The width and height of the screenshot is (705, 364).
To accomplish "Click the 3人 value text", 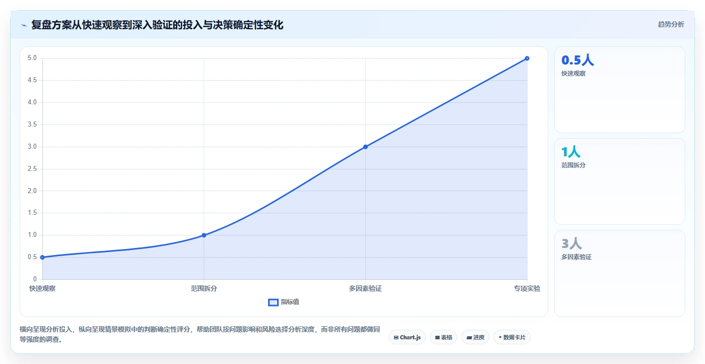I will pyautogui.click(x=571, y=244).
